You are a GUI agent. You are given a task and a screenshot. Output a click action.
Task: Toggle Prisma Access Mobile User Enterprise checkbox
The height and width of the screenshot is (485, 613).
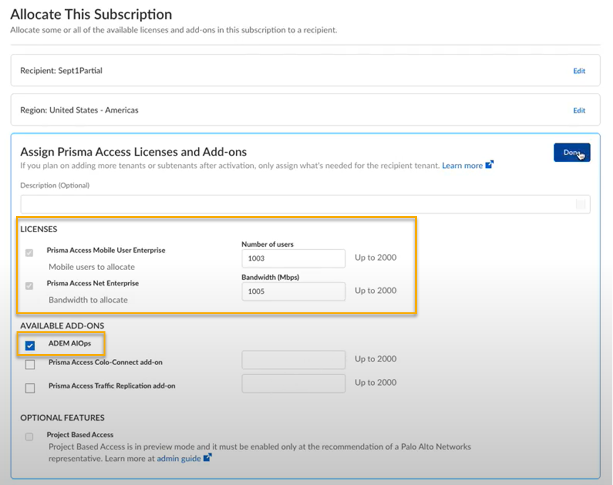pos(29,253)
